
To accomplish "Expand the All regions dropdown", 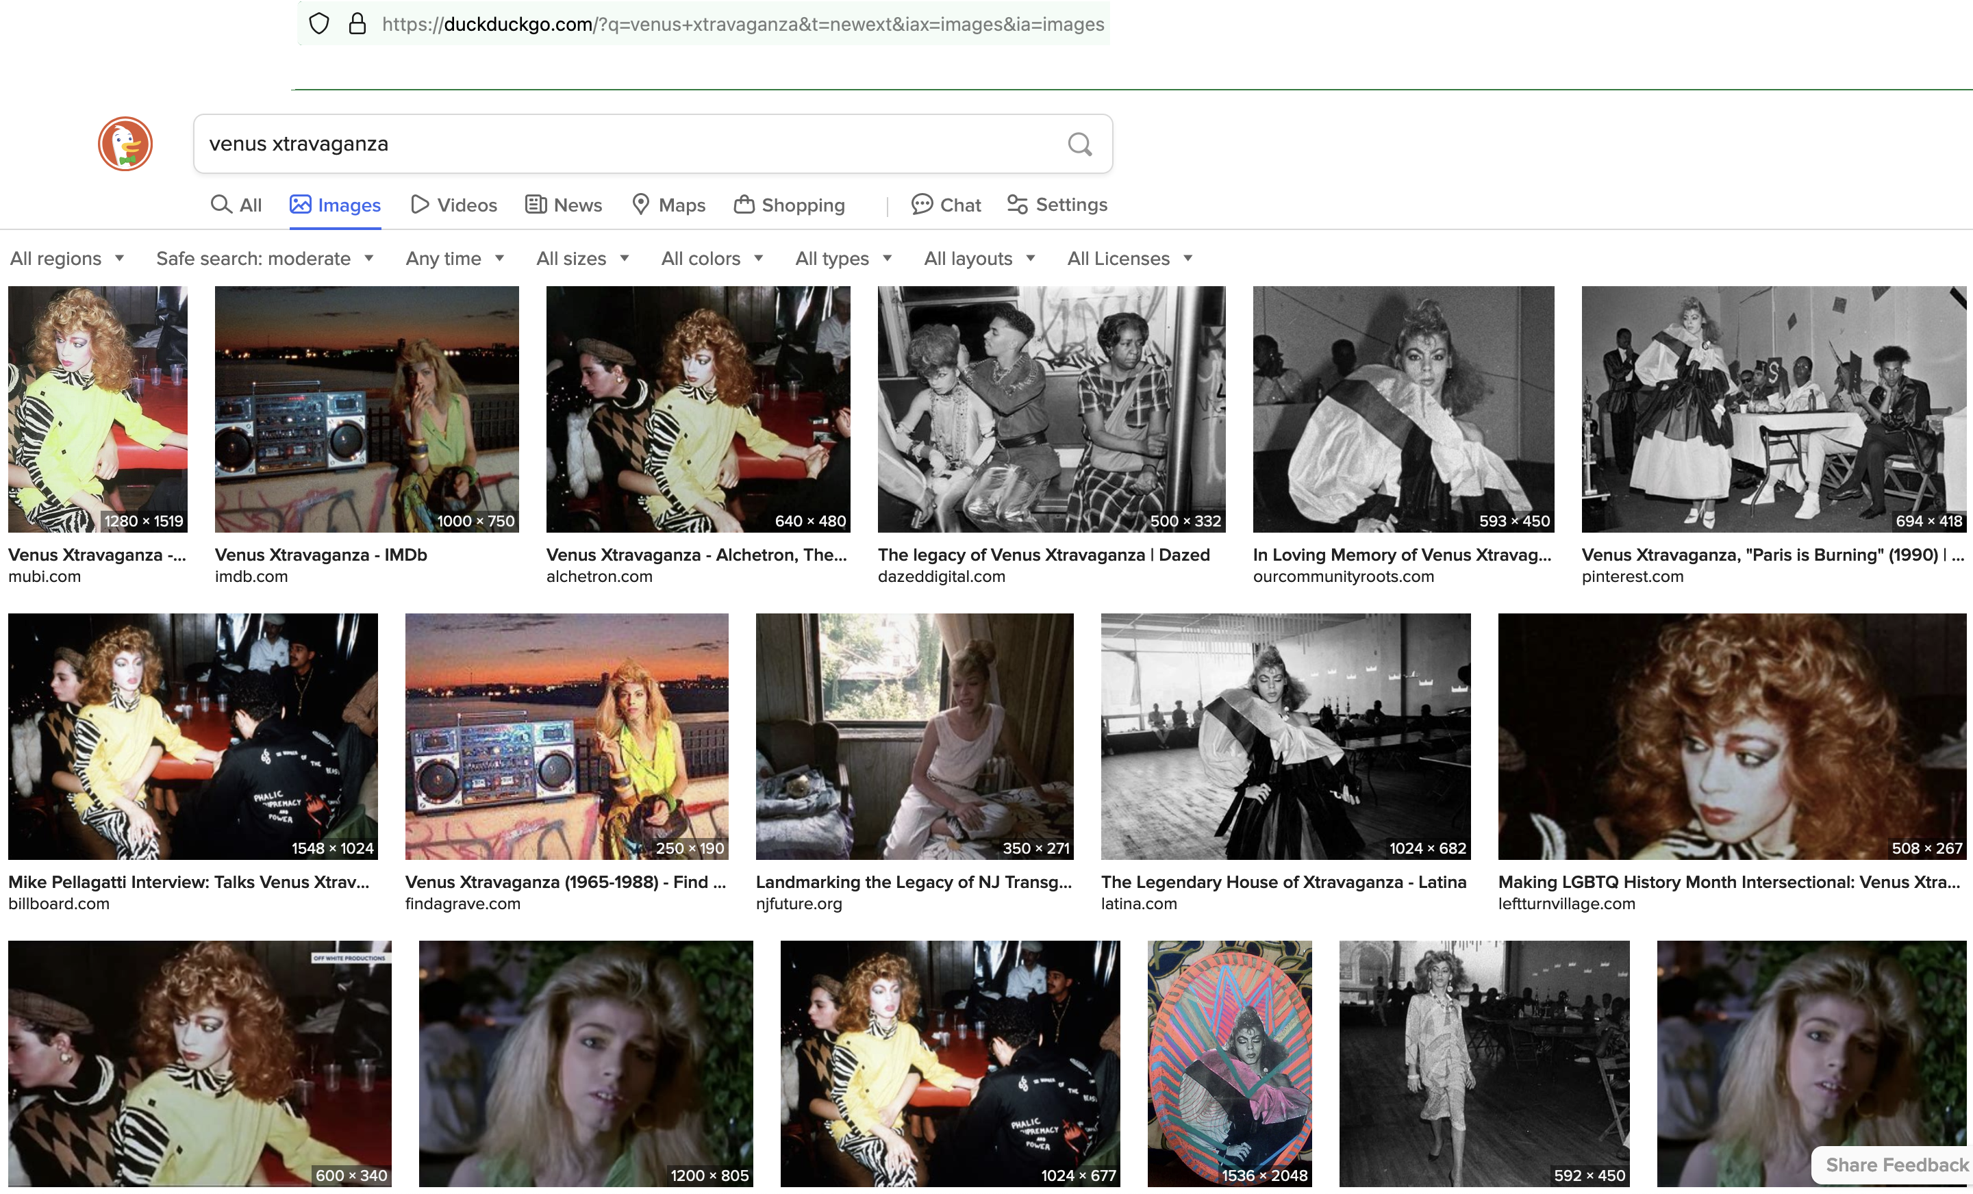I will tap(67, 259).
